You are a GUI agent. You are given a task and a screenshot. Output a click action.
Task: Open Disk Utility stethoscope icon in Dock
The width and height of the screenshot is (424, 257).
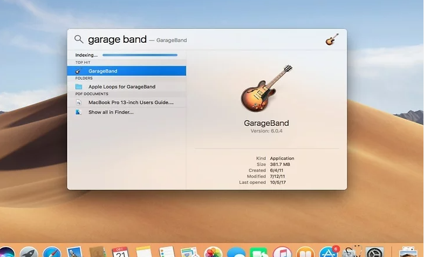pos(352,251)
